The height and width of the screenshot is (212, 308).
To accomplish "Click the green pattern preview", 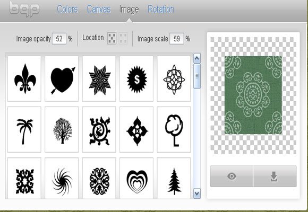I will click(x=253, y=95).
